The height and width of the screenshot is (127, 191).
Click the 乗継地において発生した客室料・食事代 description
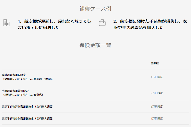point(28,79)
